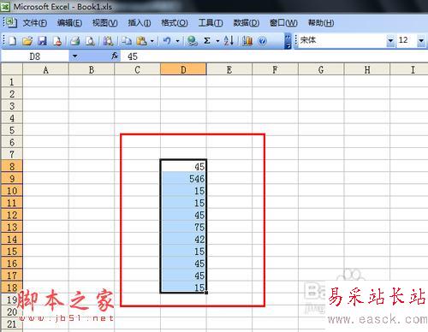428x332 pixels.
Task: Click cell D18 containing 15
Action: click(183, 288)
